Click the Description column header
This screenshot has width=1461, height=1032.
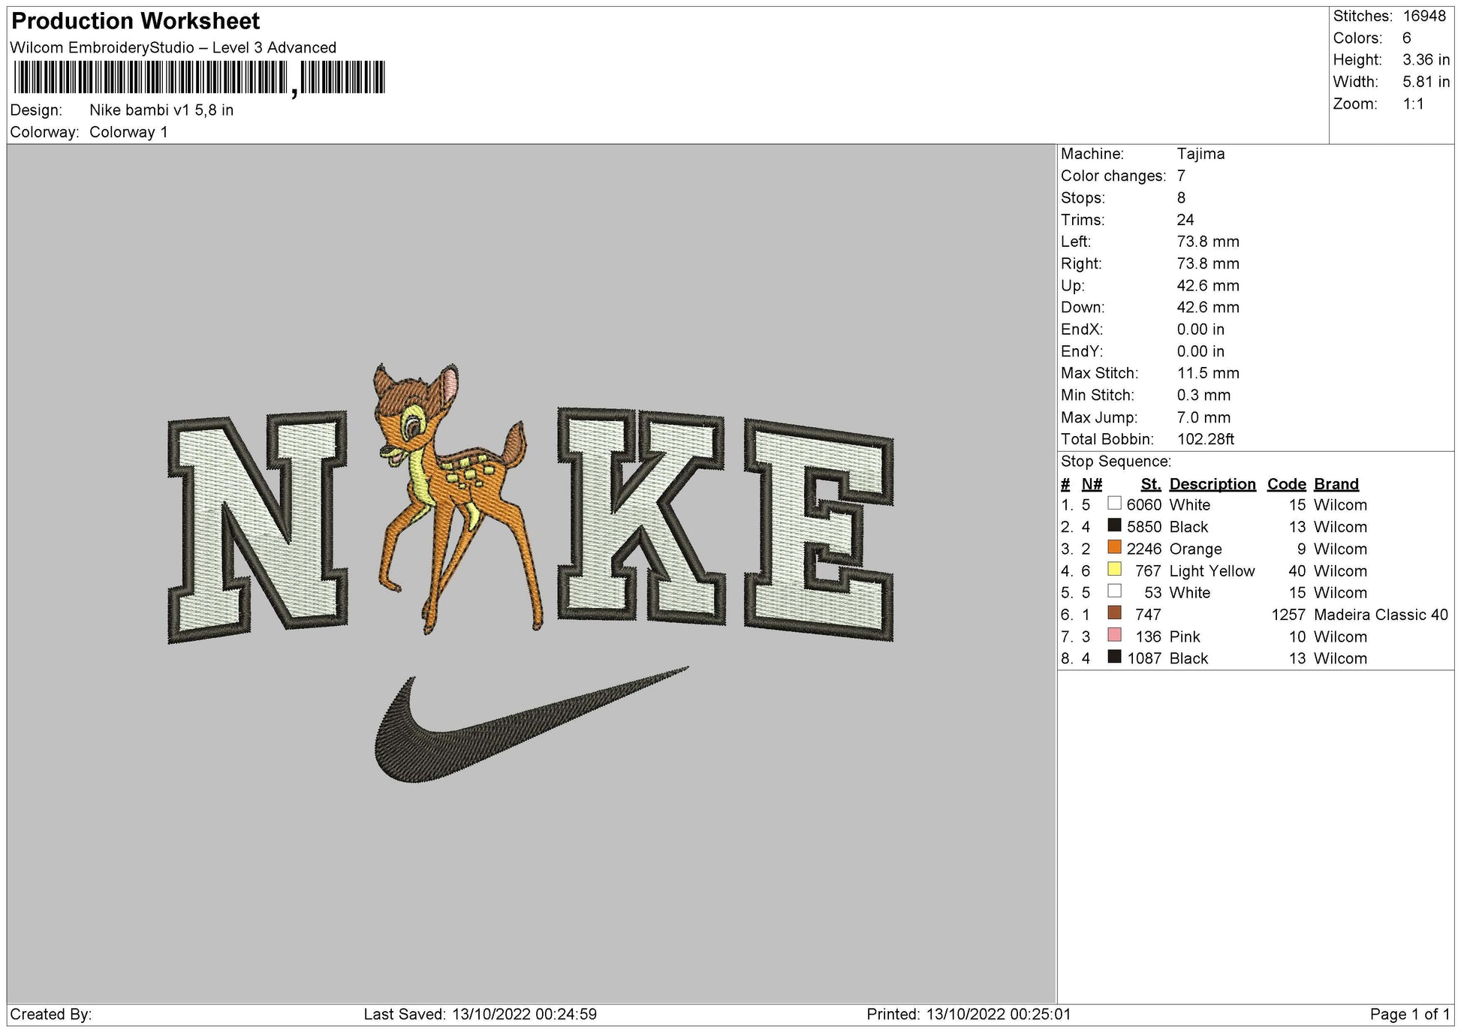(x=1212, y=484)
